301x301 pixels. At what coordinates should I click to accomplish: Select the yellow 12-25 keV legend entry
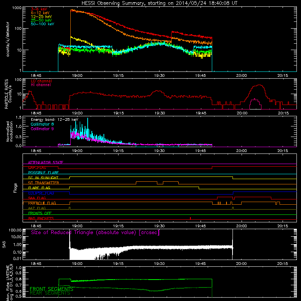coord(41,17)
